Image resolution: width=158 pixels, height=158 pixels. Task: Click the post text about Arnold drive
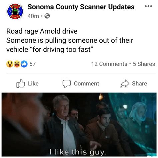tap(70, 40)
